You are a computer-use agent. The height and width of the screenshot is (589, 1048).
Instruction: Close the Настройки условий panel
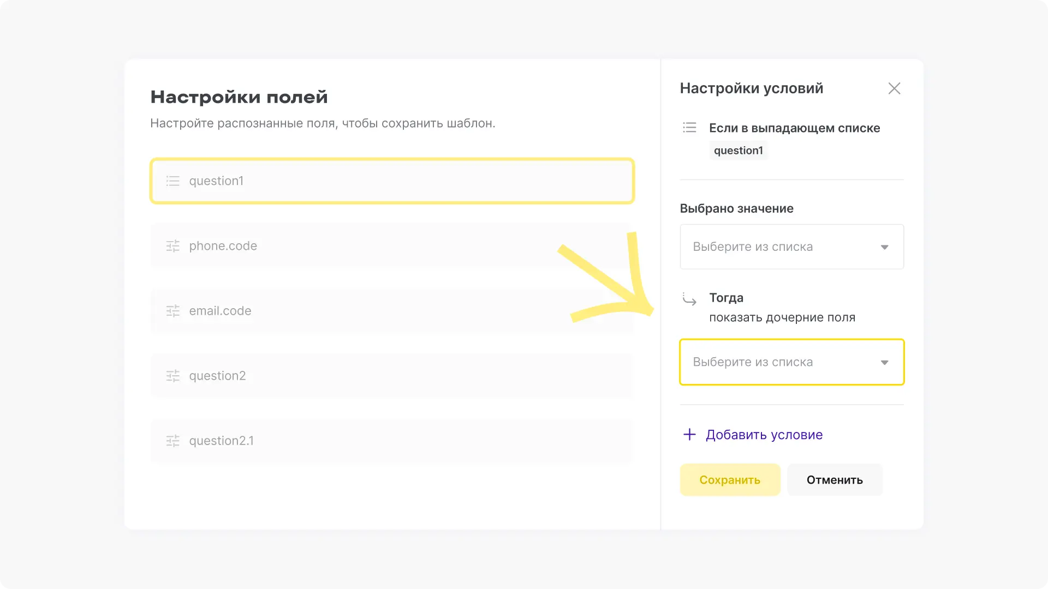tap(894, 88)
